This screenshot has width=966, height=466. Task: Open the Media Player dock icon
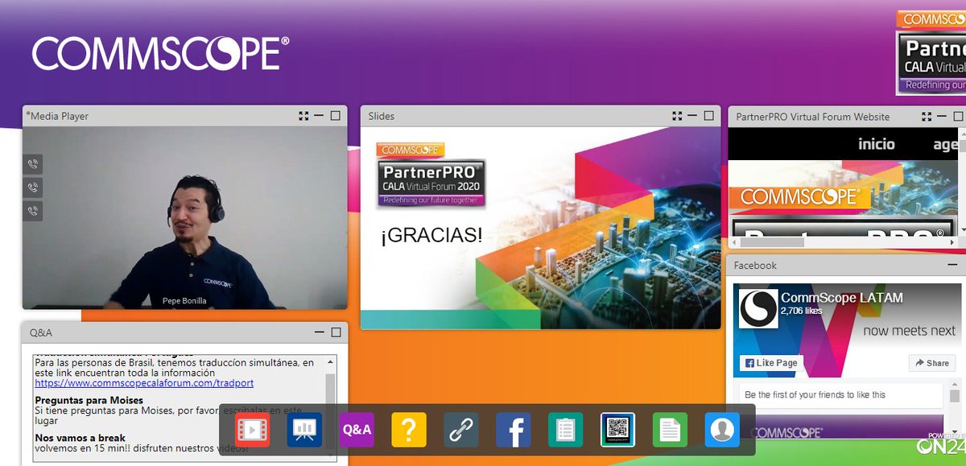tap(252, 430)
